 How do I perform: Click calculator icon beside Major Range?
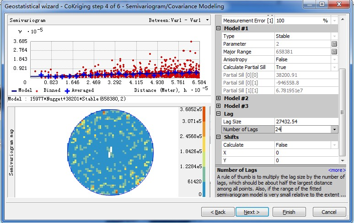(334, 52)
